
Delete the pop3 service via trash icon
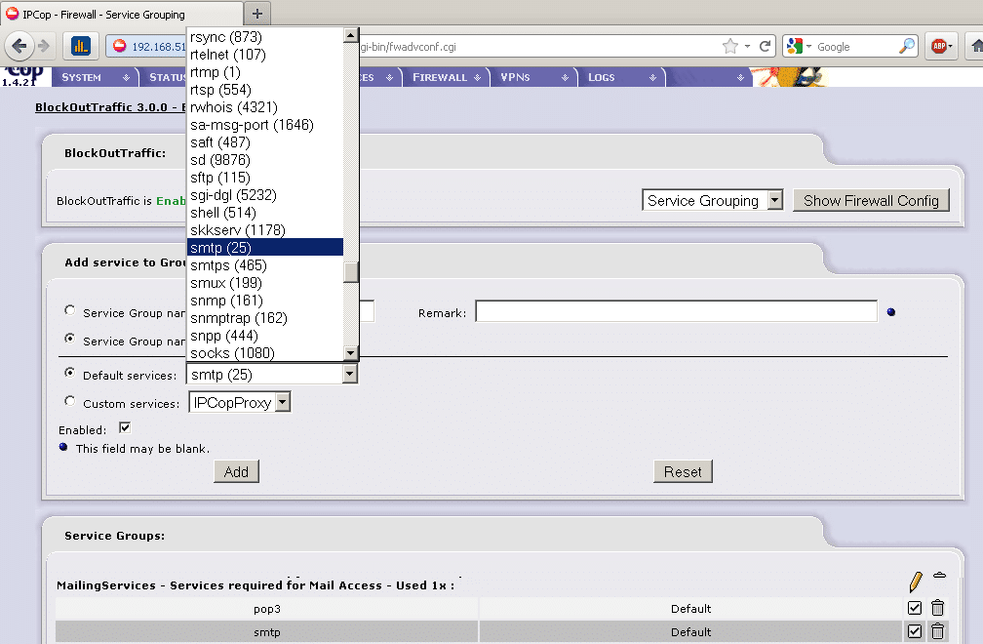pyautogui.click(x=937, y=608)
